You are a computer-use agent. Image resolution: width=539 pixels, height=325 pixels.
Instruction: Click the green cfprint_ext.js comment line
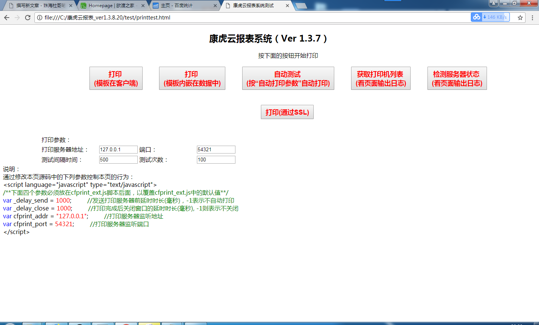tap(116, 193)
